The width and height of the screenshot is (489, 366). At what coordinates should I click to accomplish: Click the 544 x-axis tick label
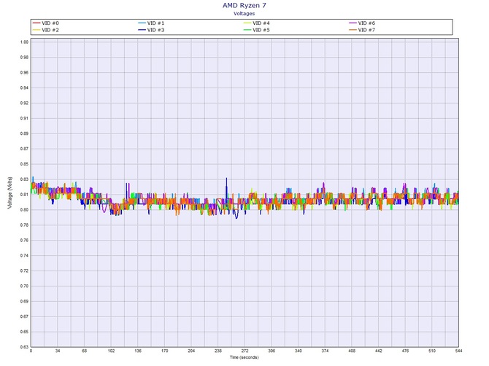[458, 351]
